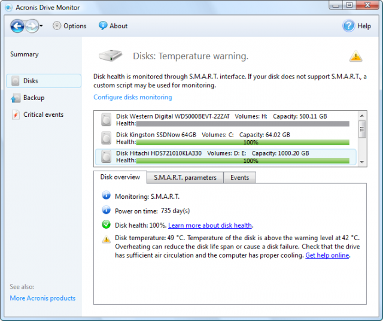383x321 pixels.
Task: Open Critical events in sidebar
Action: tap(43, 114)
